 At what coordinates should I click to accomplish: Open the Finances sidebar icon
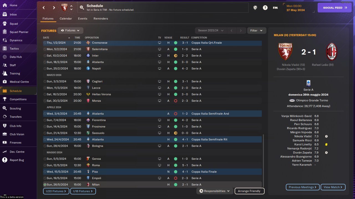tap(5, 142)
